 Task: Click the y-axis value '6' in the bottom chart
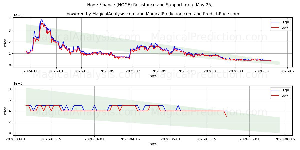(10, 100)
